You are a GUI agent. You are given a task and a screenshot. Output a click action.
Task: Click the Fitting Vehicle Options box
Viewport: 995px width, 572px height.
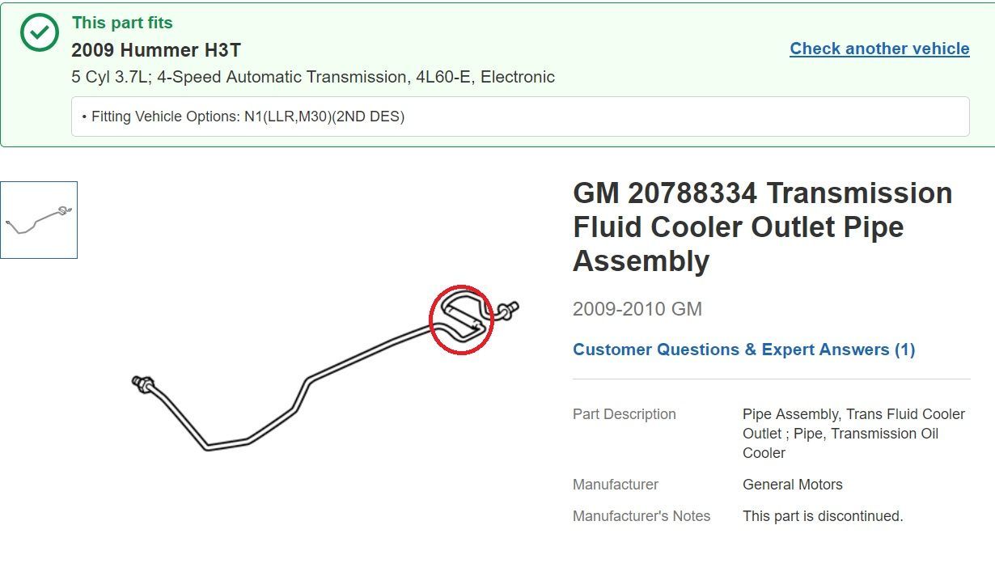pos(520,117)
